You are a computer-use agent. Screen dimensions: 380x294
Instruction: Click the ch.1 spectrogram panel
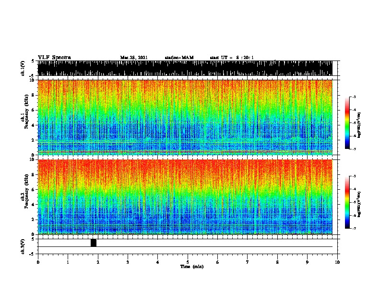click(185, 117)
